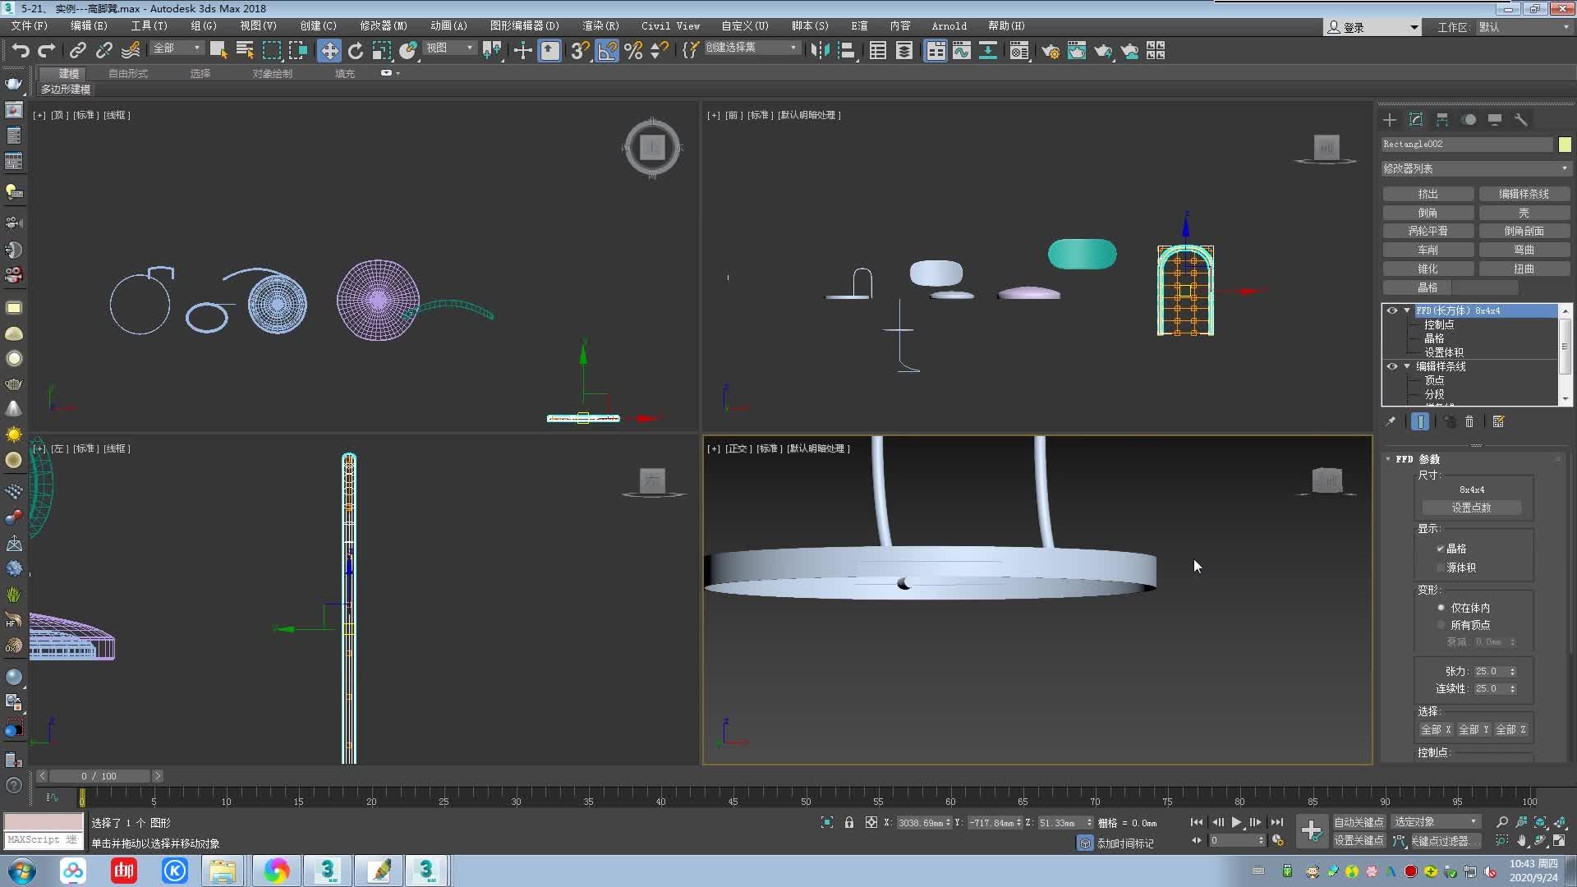The image size is (1577, 887).
Task: Click the Mirror tool icon
Action: point(819,51)
